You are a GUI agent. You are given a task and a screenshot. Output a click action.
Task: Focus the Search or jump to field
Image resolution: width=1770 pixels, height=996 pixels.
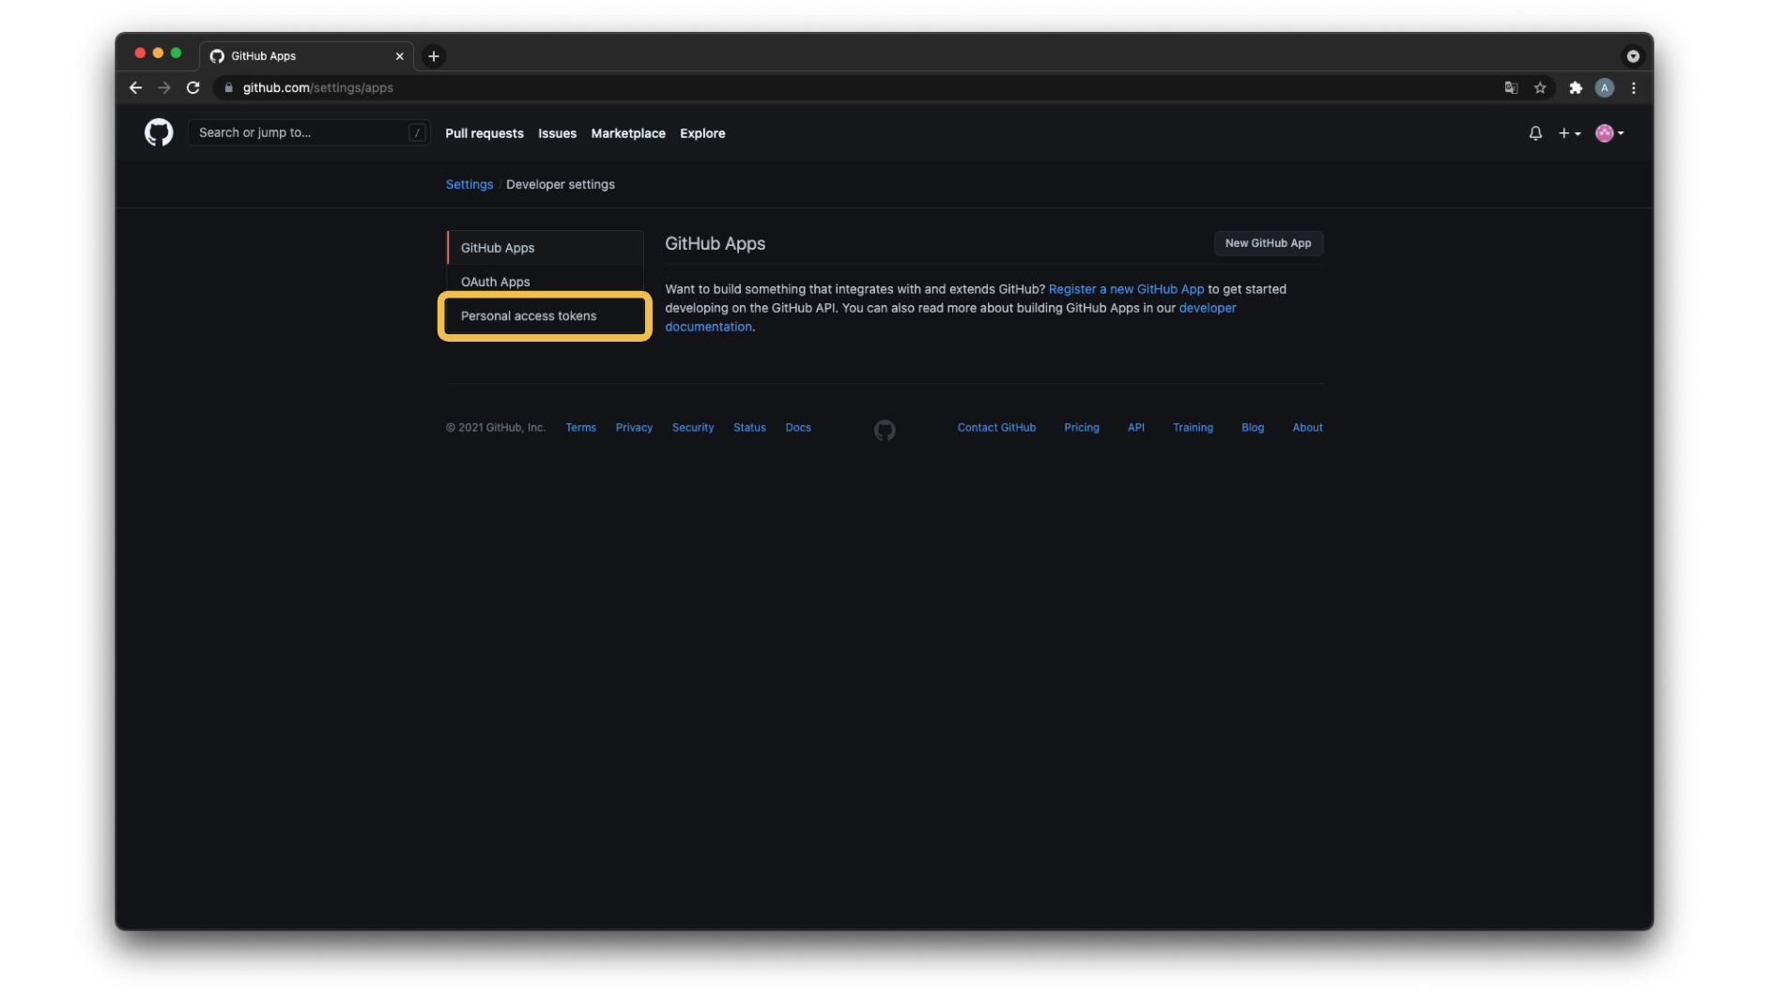click(309, 132)
